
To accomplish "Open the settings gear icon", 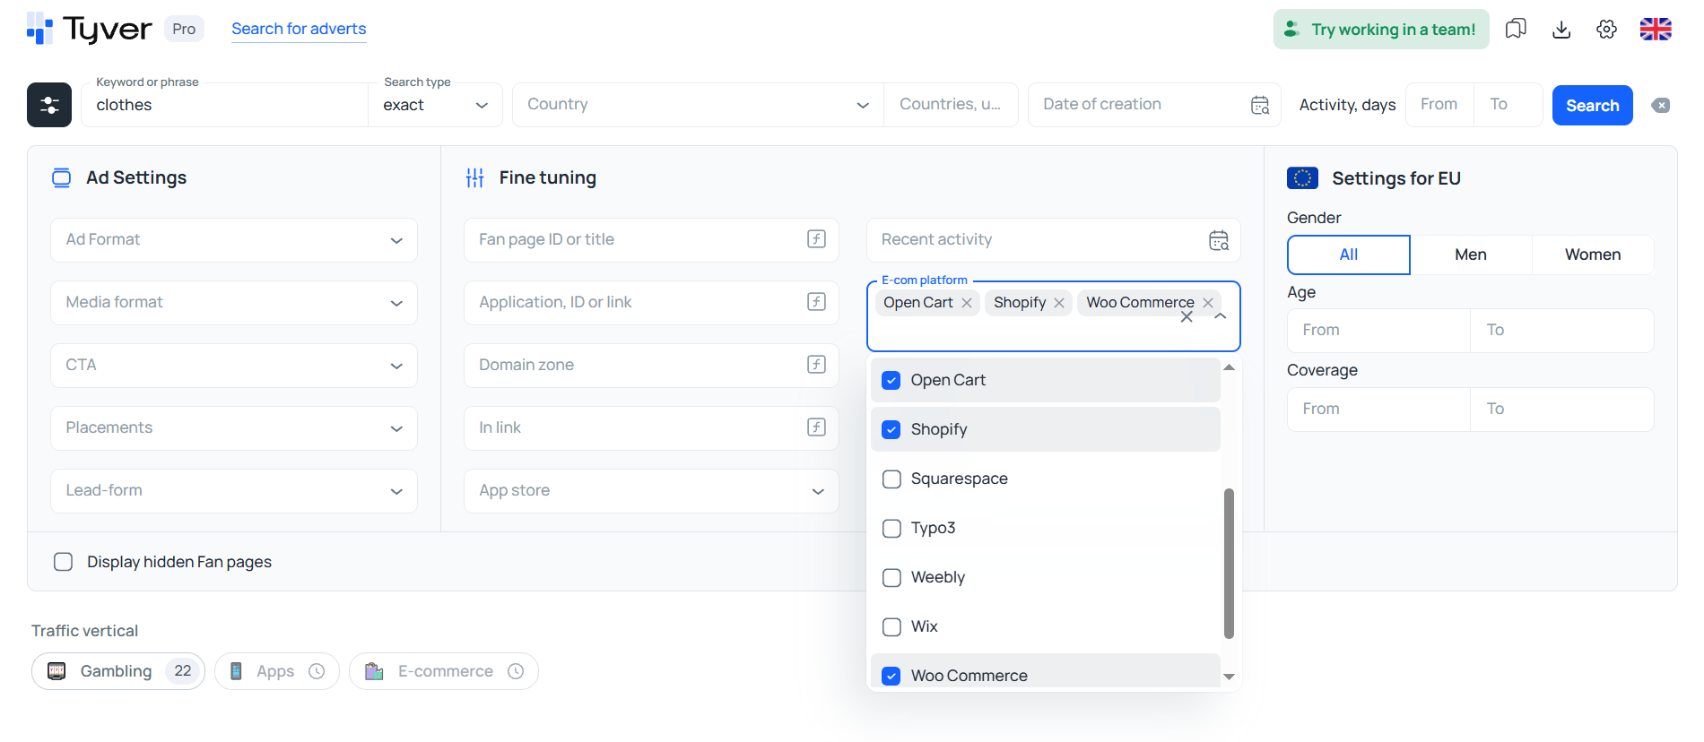I will click(x=1607, y=30).
